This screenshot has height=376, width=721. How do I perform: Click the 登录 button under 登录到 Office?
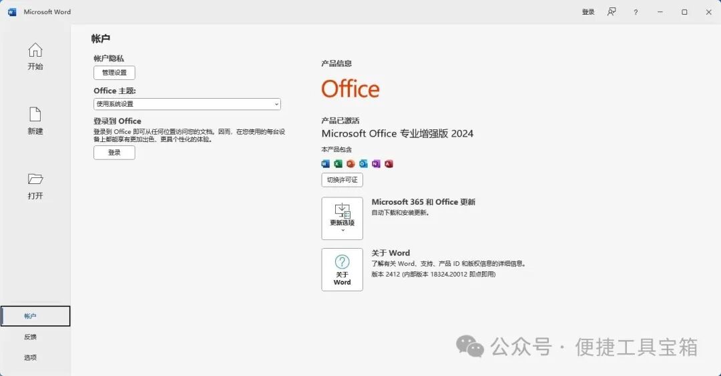pyautogui.click(x=115, y=153)
